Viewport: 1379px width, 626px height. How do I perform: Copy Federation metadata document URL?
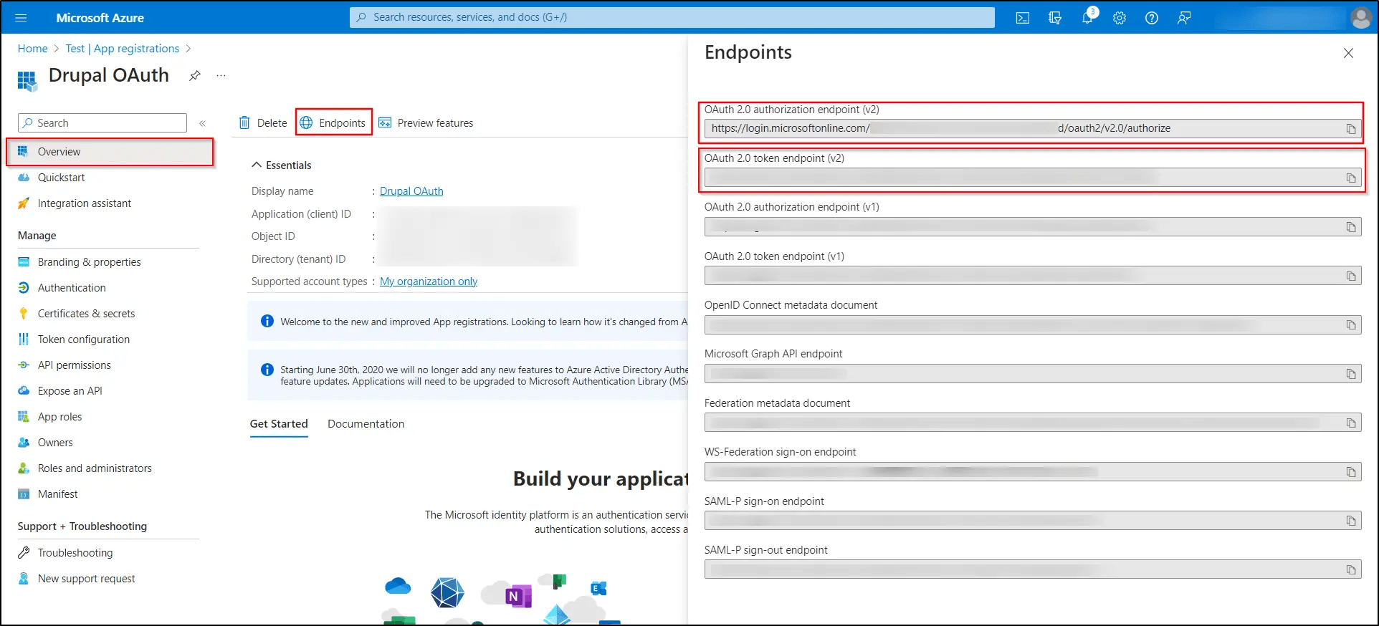coord(1351,423)
